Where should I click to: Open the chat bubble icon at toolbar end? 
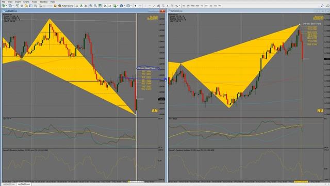(327, 6)
